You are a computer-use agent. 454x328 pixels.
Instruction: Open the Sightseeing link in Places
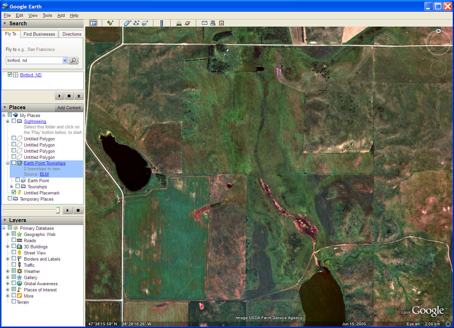tap(35, 121)
